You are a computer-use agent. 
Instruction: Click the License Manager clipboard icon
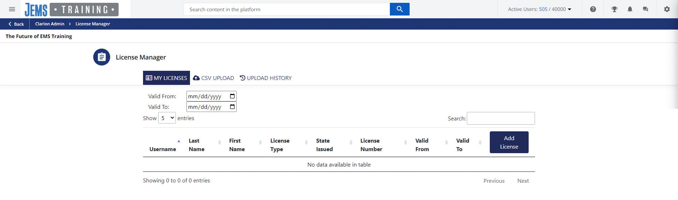(102, 57)
